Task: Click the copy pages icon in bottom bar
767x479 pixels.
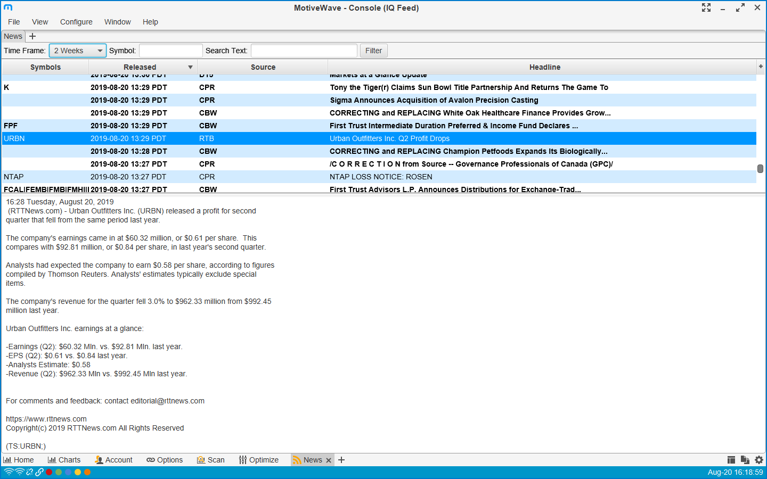Action: pos(745,460)
